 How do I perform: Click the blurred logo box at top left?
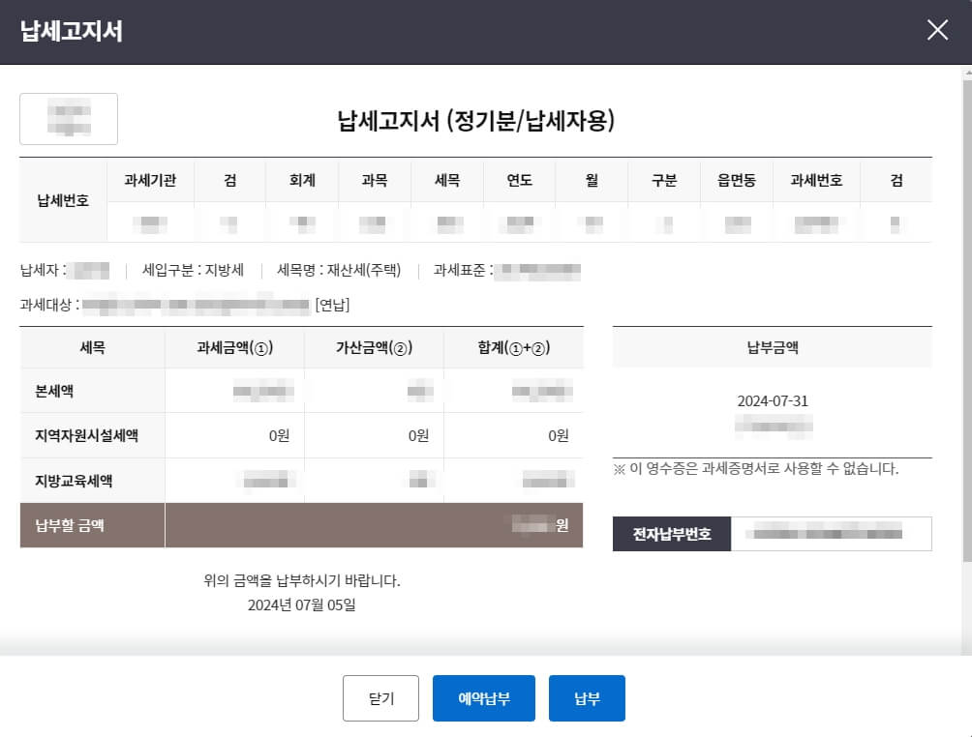click(x=68, y=118)
